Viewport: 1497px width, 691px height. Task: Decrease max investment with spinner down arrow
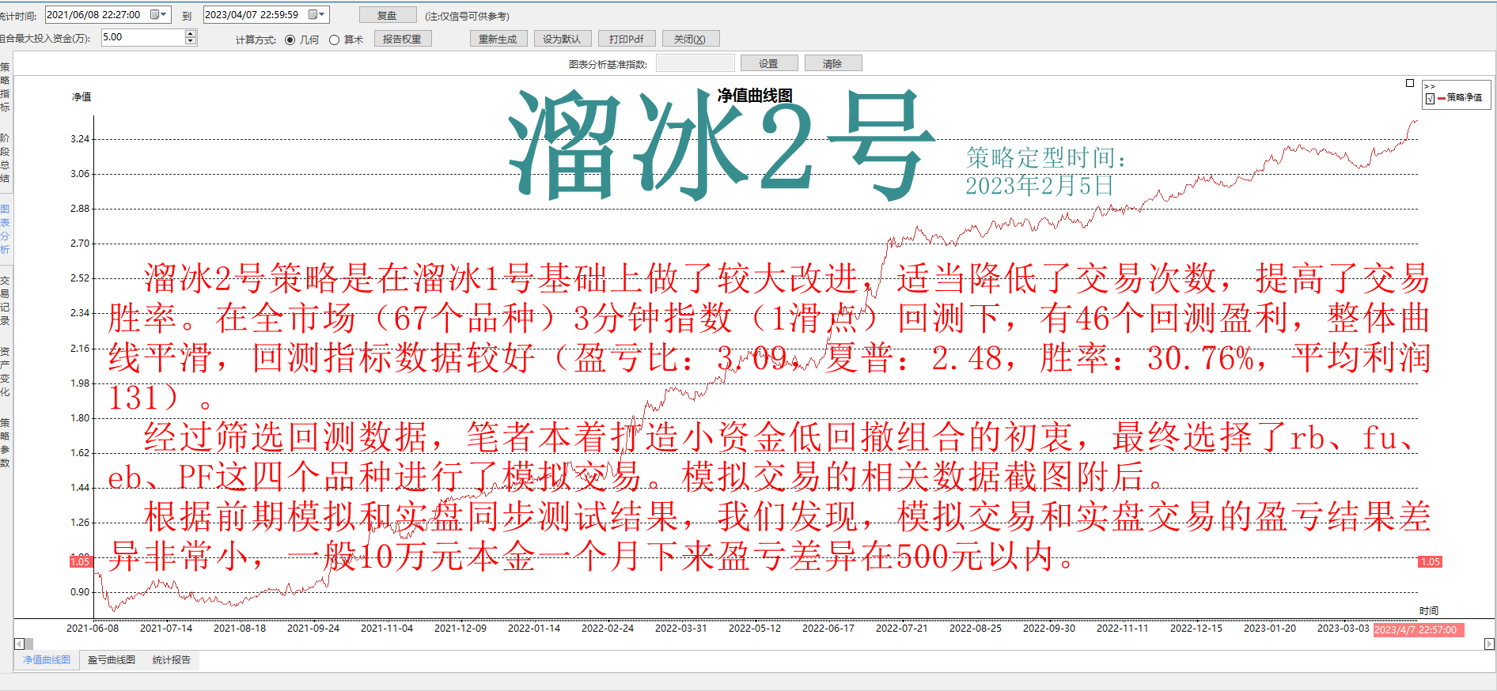pos(190,41)
